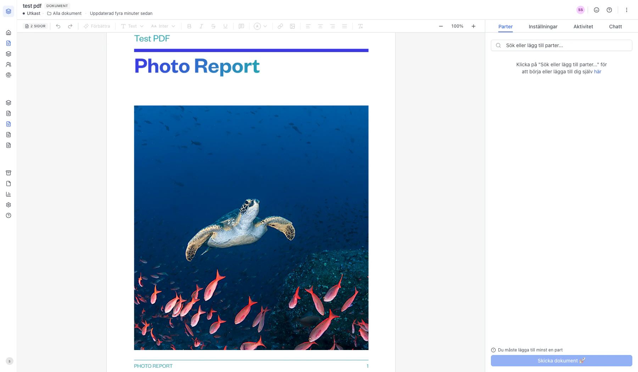Click the Förbättra improve button
The height and width of the screenshot is (372, 638).
click(x=97, y=26)
